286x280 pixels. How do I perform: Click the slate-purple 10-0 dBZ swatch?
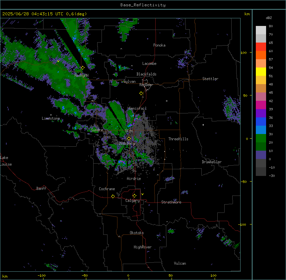[x=261, y=155]
